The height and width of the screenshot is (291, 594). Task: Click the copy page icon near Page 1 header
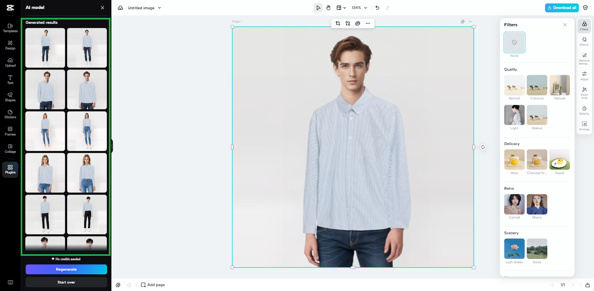pyautogui.click(x=463, y=21)
